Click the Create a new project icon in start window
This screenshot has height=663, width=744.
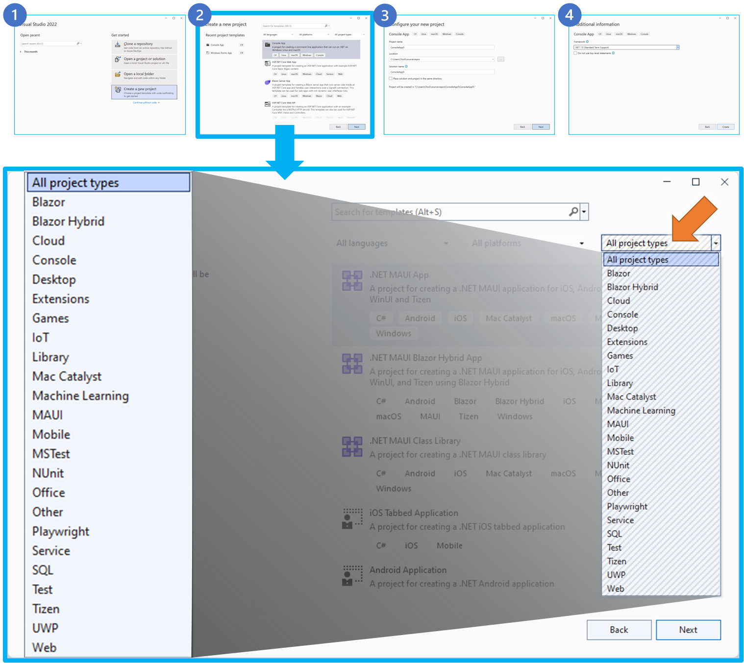[118, 90]
